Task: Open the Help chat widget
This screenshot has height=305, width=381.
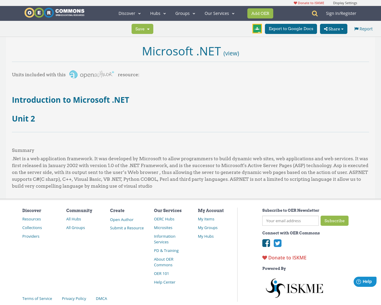Action: tap(365, 281)
